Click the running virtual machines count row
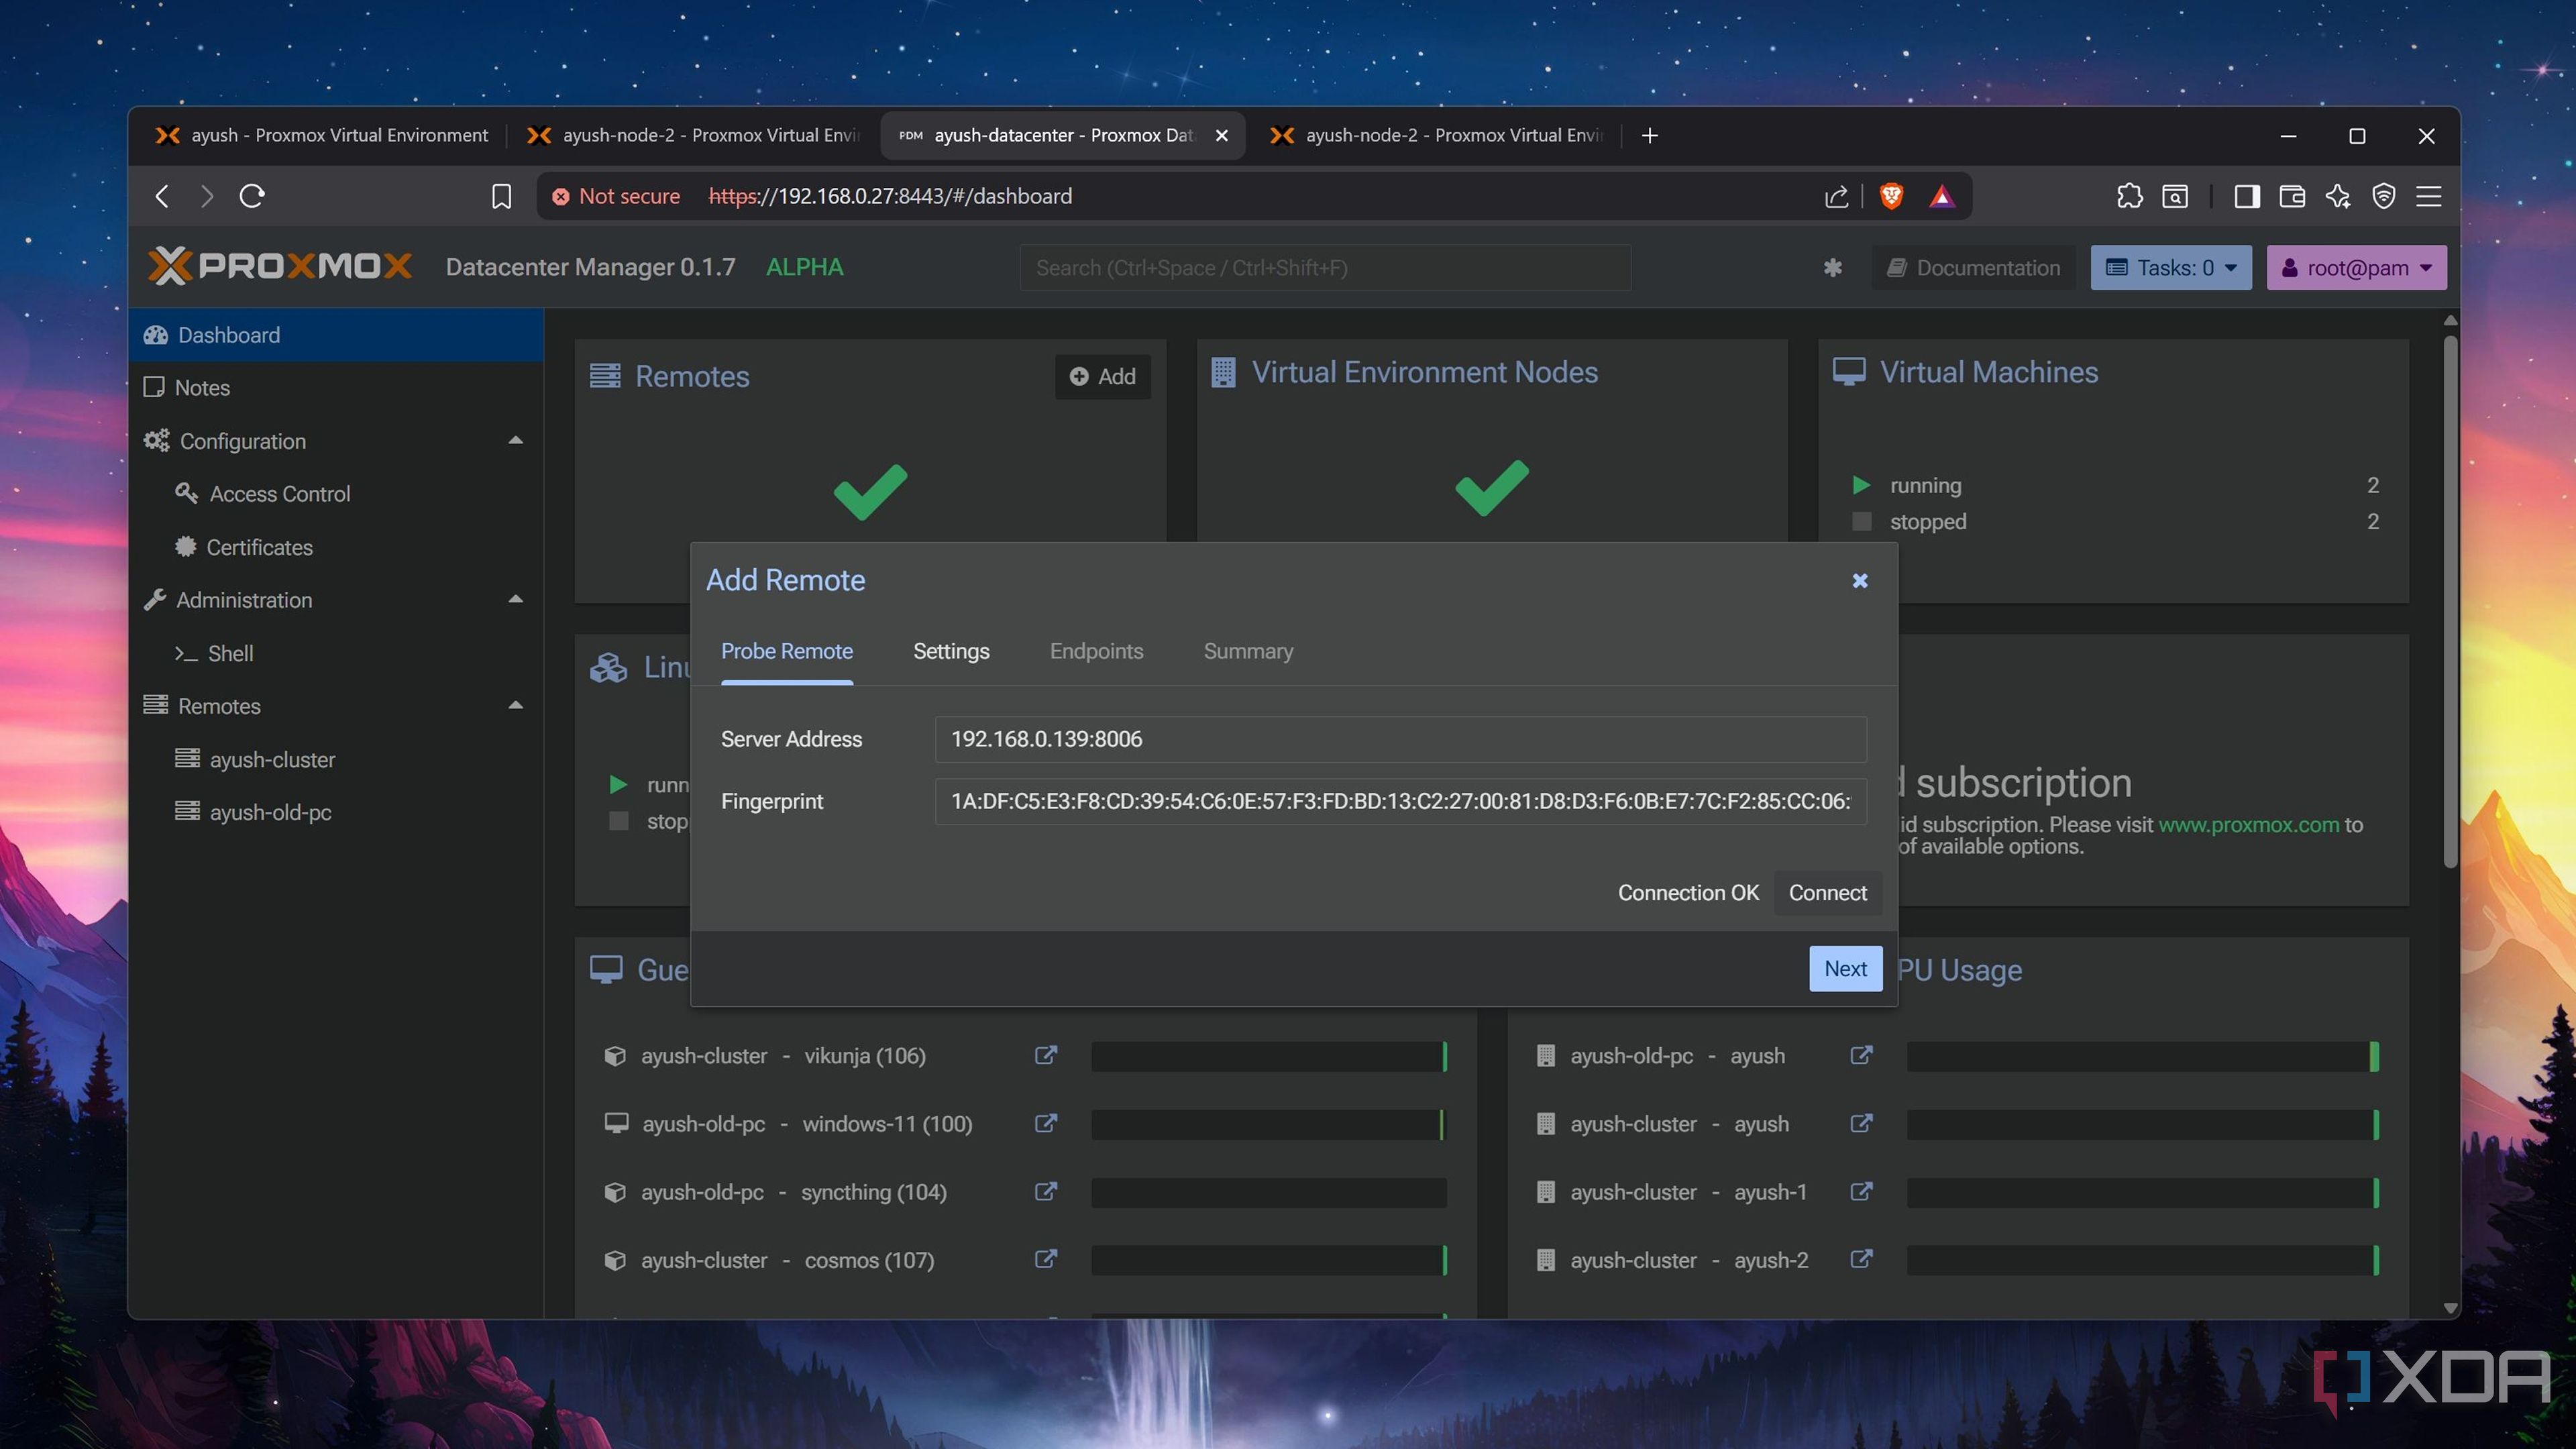2576x1449 pixels. click(2115, 486)
